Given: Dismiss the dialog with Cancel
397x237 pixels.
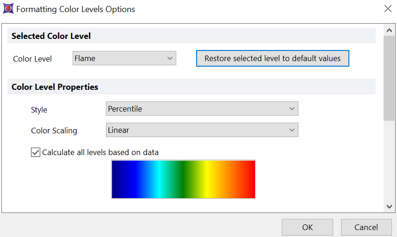Looking at the screenshot, I should [x=366, y=227].
